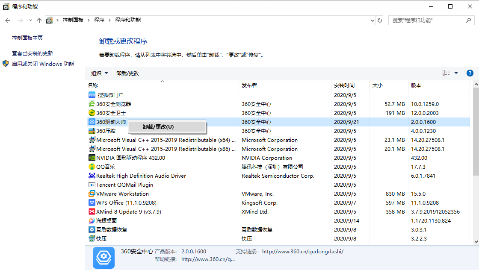Click the 搜狐微门户 program icon
The height and width of the screenshot is (270, 479).
click(x=92, y=95)
